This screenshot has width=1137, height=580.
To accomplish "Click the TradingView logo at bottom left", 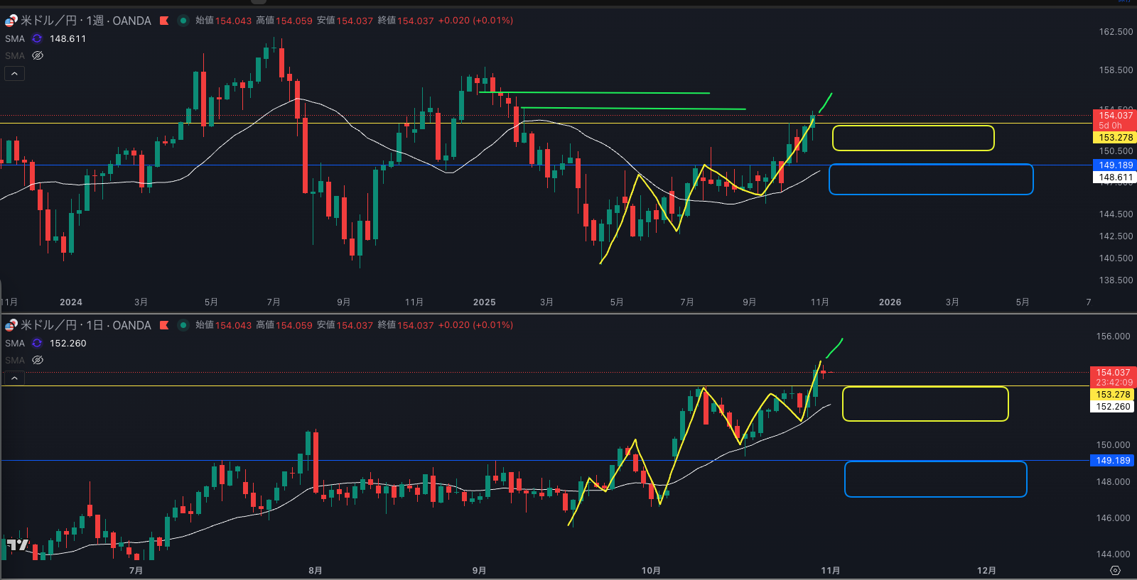I will 17,545.
